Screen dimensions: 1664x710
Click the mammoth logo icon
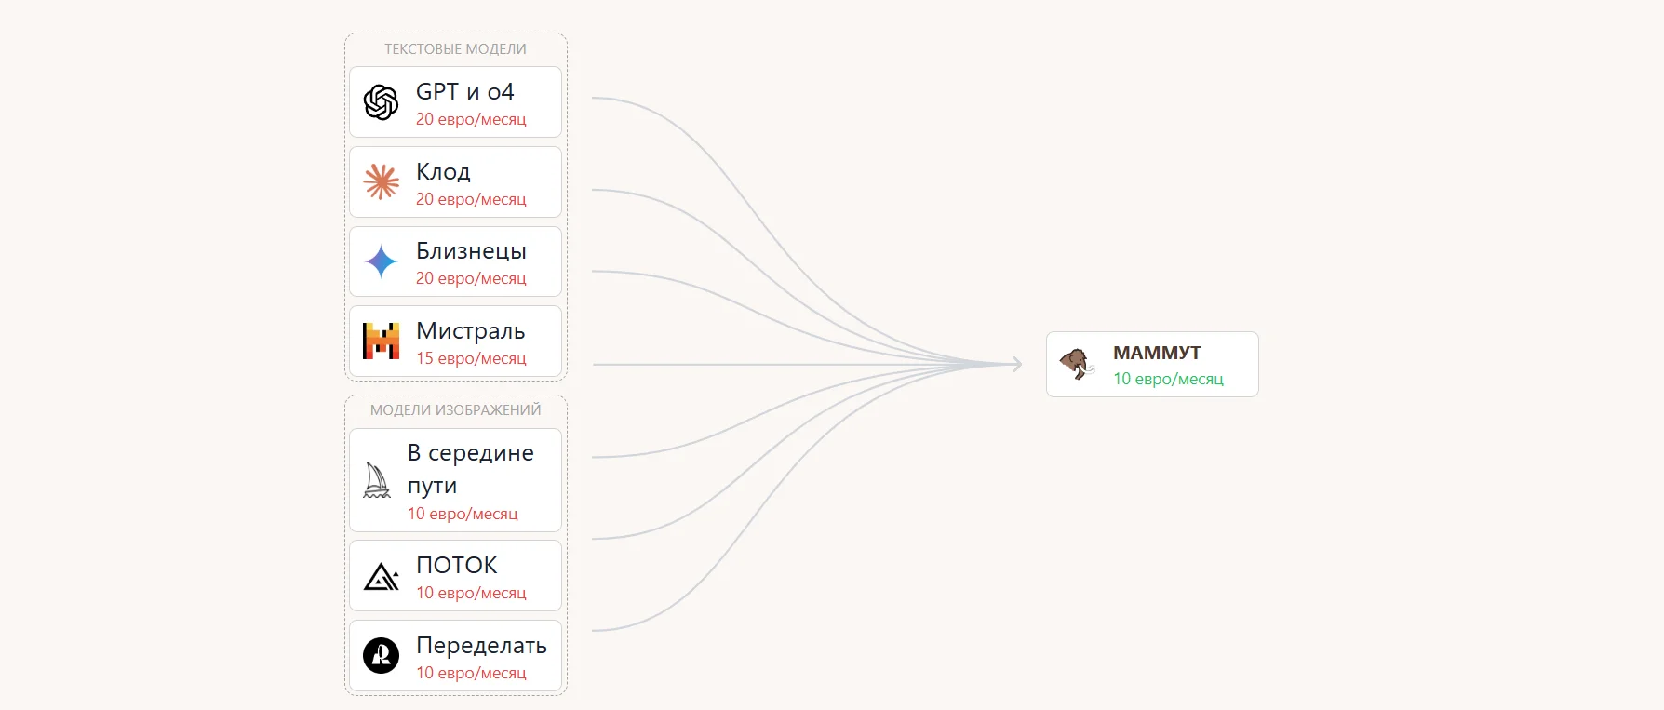1077,364
